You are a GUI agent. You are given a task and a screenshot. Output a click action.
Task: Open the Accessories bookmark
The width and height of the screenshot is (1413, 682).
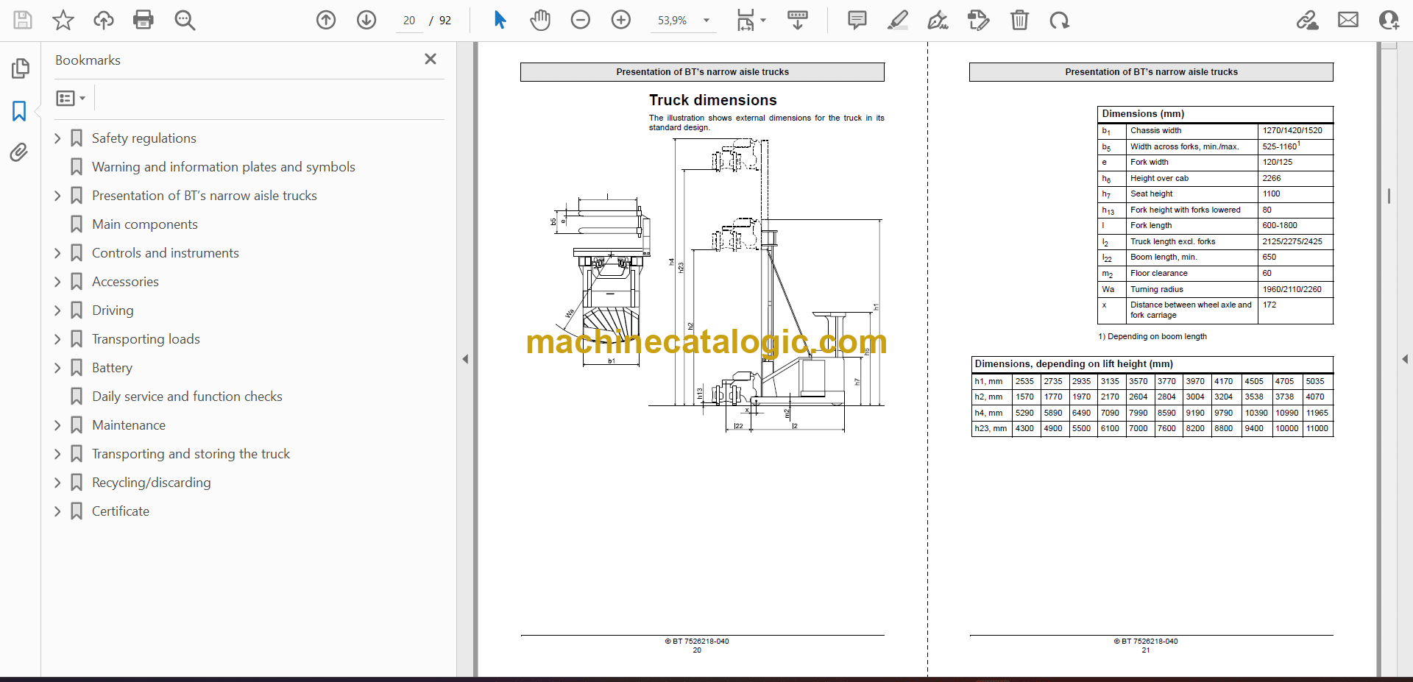click(x=125, y=282)
